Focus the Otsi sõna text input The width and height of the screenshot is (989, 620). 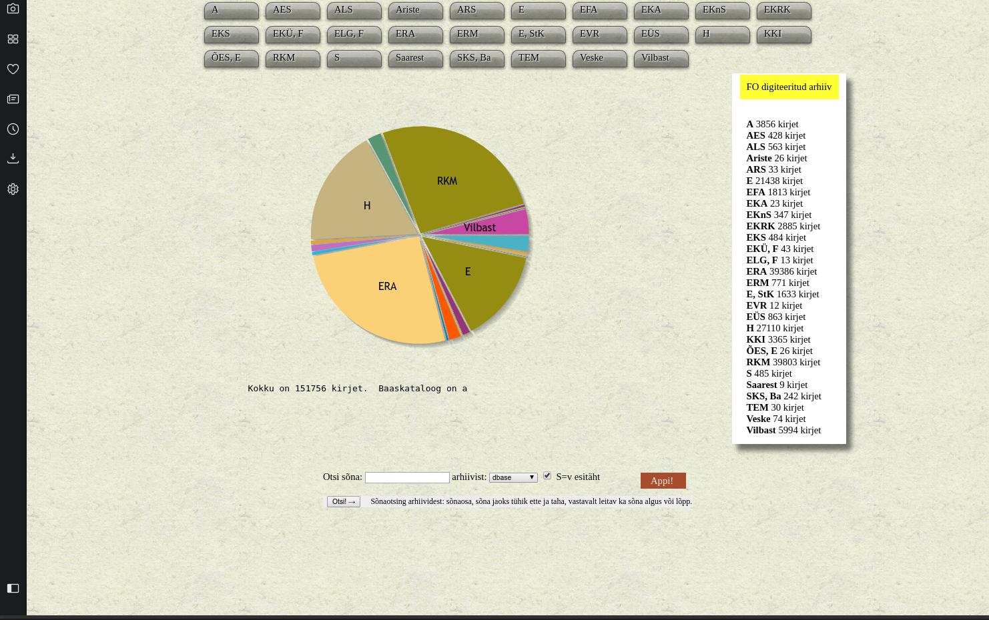(x=407, y=477)
